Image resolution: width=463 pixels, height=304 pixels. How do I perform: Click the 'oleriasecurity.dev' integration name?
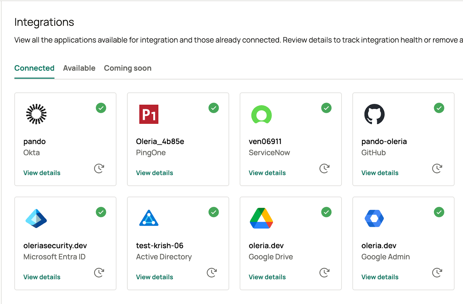55,246
